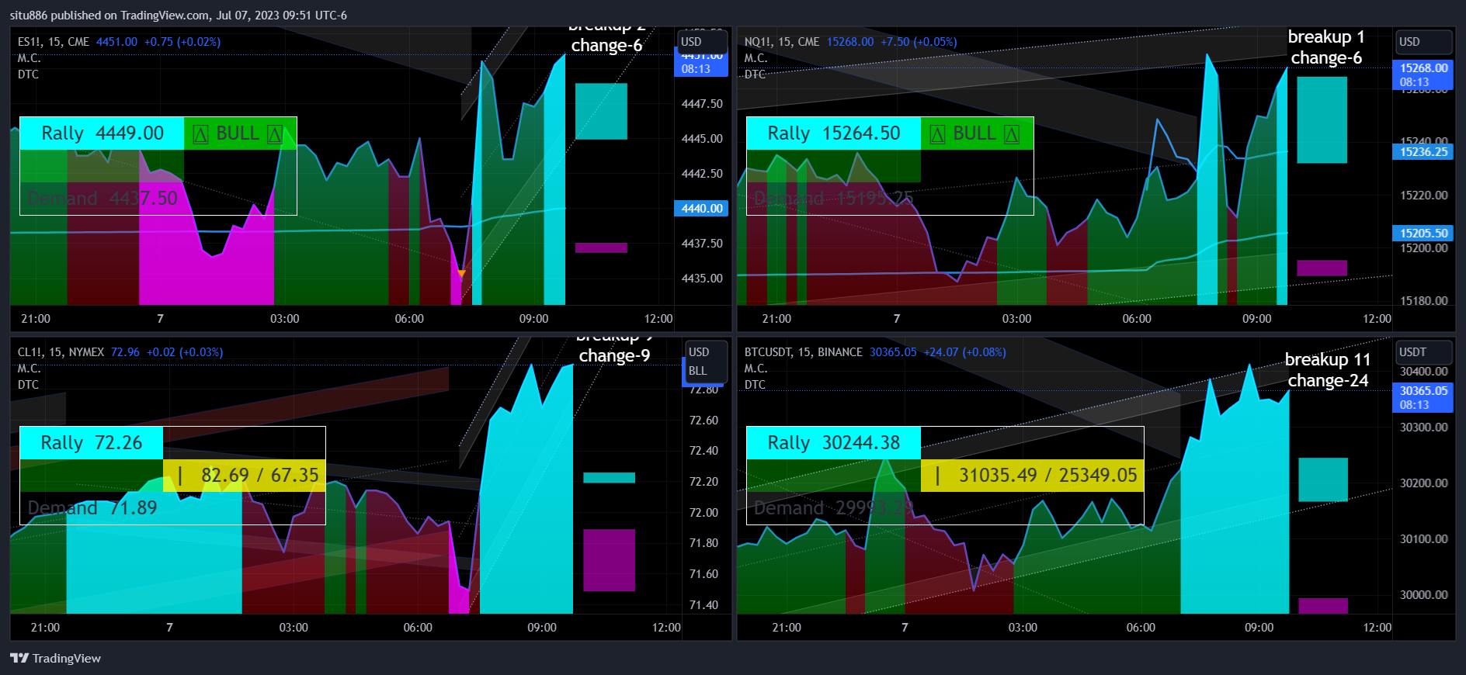This screenshot has width=1466, height=675.
Task: Select the NQ1!, 15, CME symbol title
Action: click(x=782, y=42)
